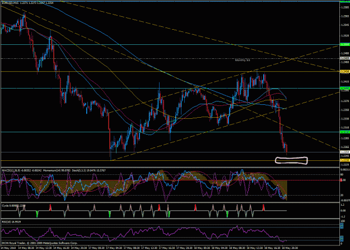
Task: Click the 14 May 20:30 time label
Action: pyautogui.click(x=78, y=248)
